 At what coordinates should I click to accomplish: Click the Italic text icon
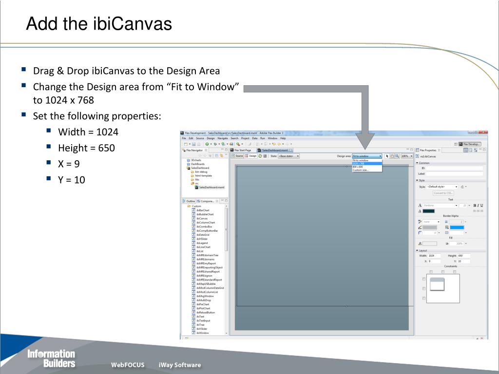click(x=478, y=206)
